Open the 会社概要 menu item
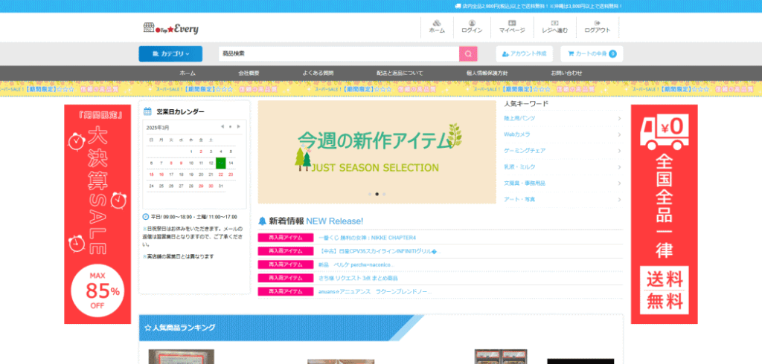Screen dimensions: 762x364 tap(249, 73)
